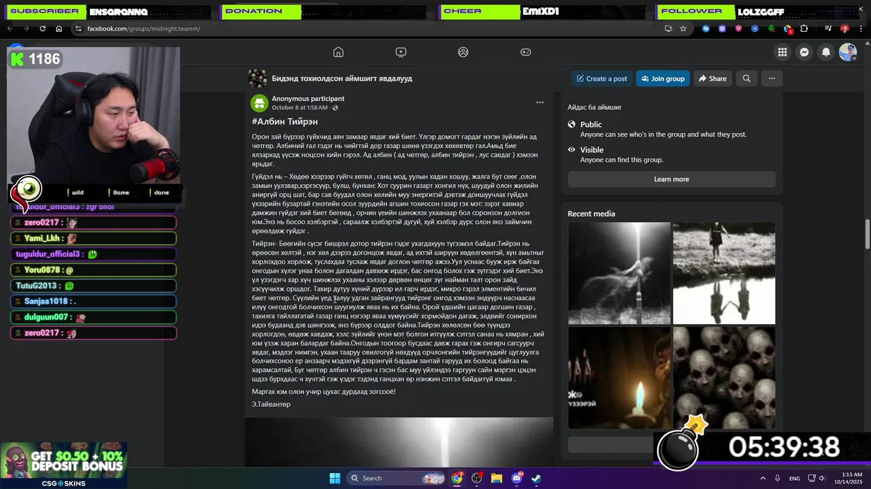Click the Anonymous participant avatar icon
Viewport: 871px width, 489px height.
click(259, 103)
